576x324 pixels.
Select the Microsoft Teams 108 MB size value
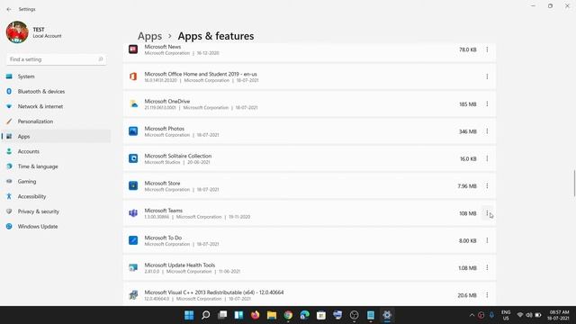pyautogui.click(x=468, y=213)
